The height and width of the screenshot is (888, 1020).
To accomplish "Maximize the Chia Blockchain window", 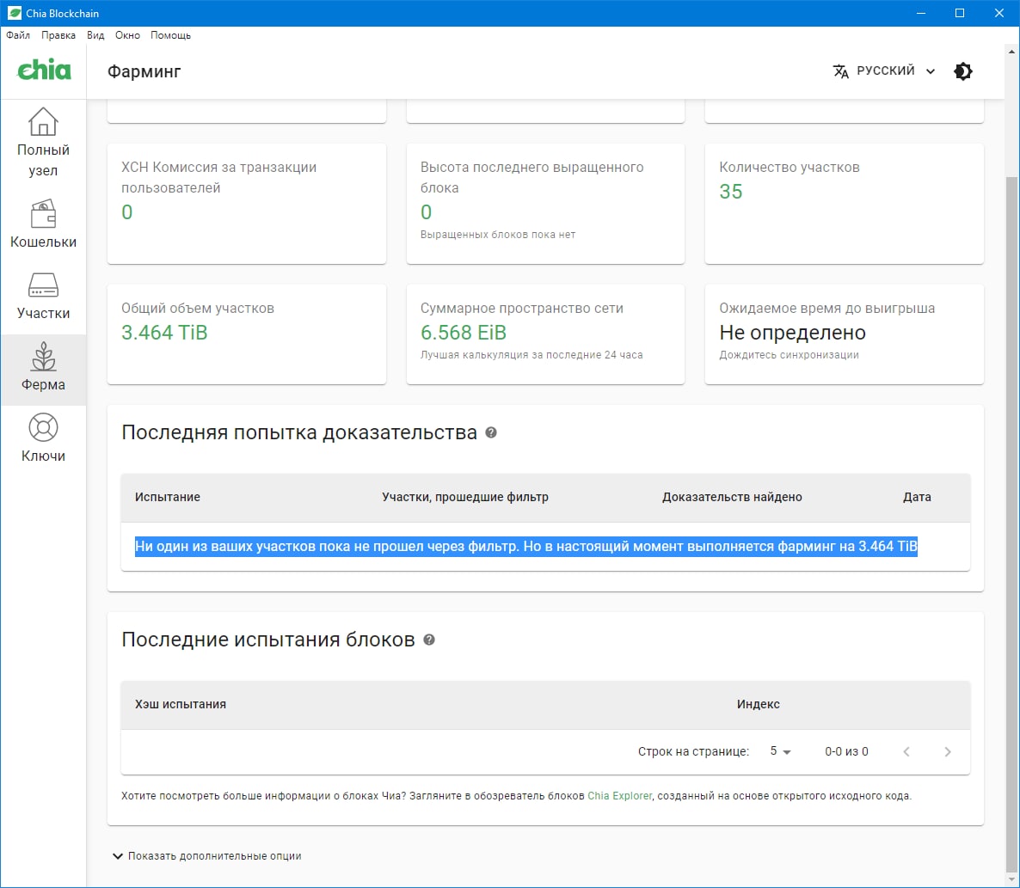I will (960, 13).
